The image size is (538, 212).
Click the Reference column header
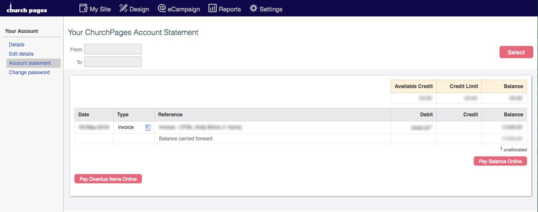point(273,115)
